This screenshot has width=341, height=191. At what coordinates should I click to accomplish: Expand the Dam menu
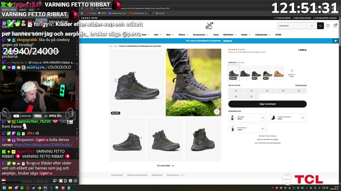tap(146, 35)
